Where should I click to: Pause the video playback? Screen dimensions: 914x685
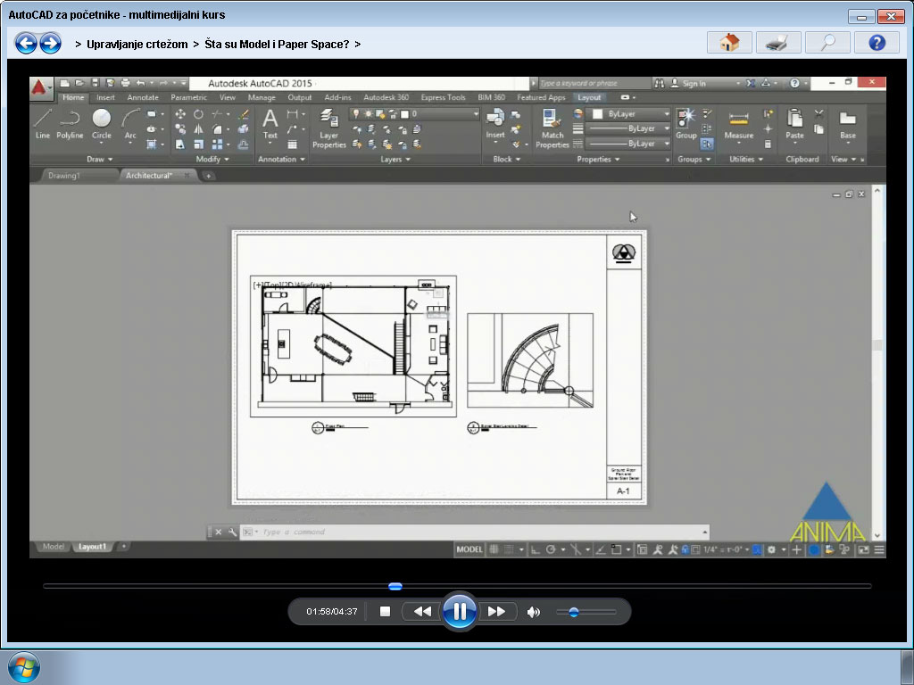tap(459, 611)
